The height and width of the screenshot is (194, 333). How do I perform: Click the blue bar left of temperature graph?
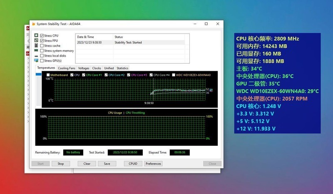39,74
